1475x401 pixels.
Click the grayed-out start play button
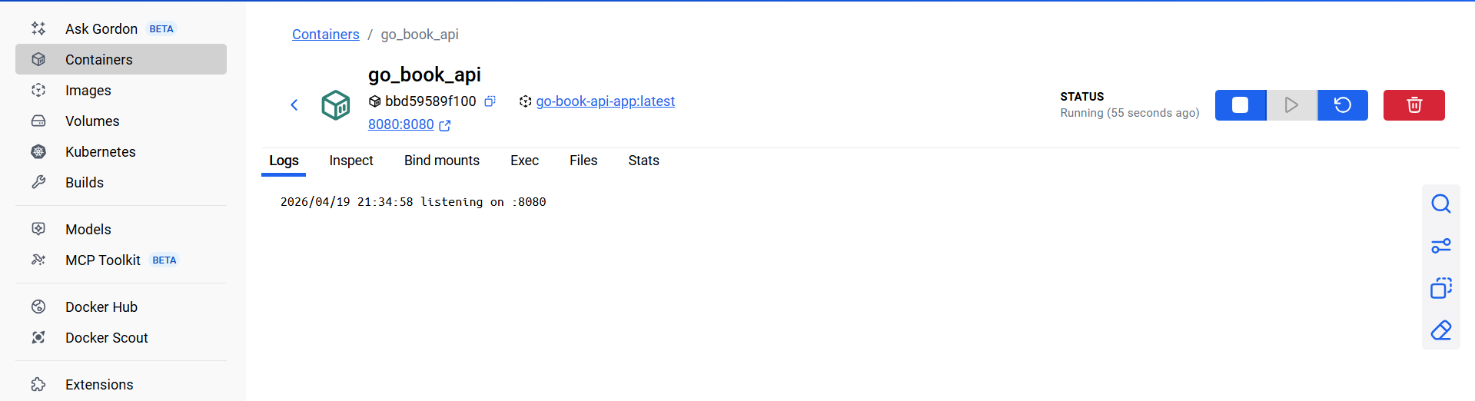pos(1291,105)
